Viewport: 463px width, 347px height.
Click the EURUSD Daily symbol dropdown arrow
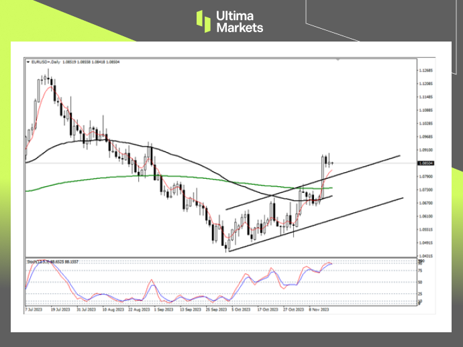pyautogui.click(x=28, y=62)
